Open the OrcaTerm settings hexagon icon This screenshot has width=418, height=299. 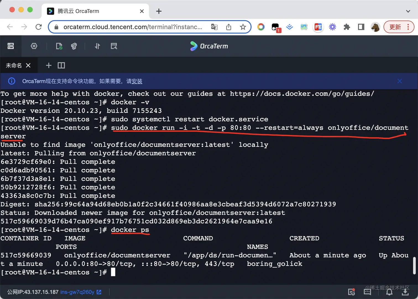34,46
